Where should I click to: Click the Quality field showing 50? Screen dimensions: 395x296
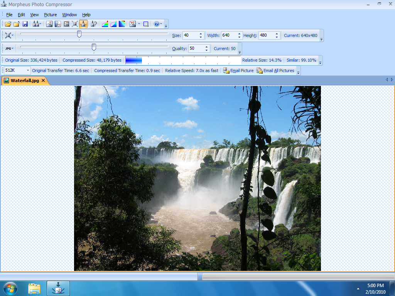click(197, 48)
